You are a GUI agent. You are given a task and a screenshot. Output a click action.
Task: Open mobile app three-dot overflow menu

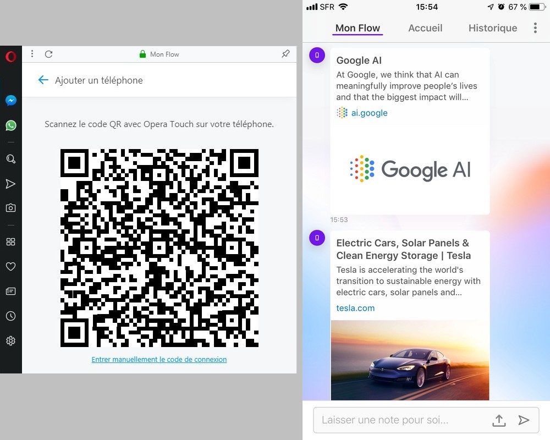click(x=535, y=28)
